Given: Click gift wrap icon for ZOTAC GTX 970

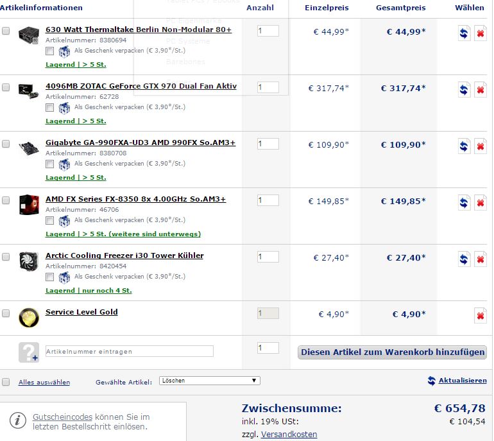Looking at the screenshot, I should coord(64,108).
